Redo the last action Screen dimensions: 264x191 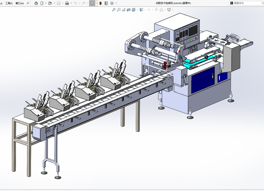[84, 3]
